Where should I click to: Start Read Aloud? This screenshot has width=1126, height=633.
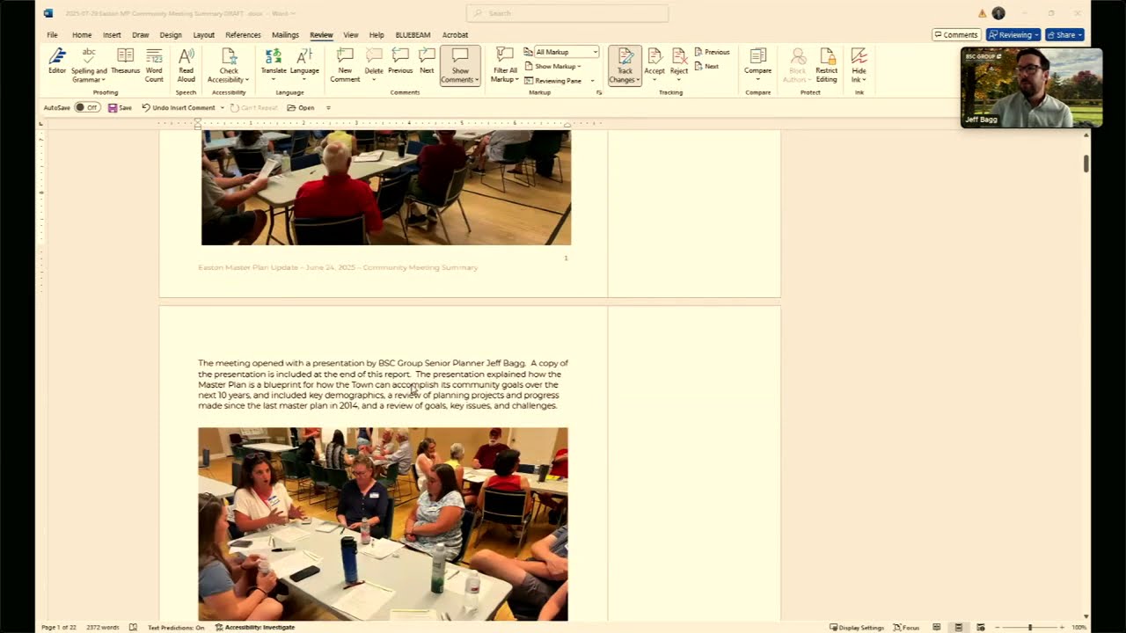186,66
